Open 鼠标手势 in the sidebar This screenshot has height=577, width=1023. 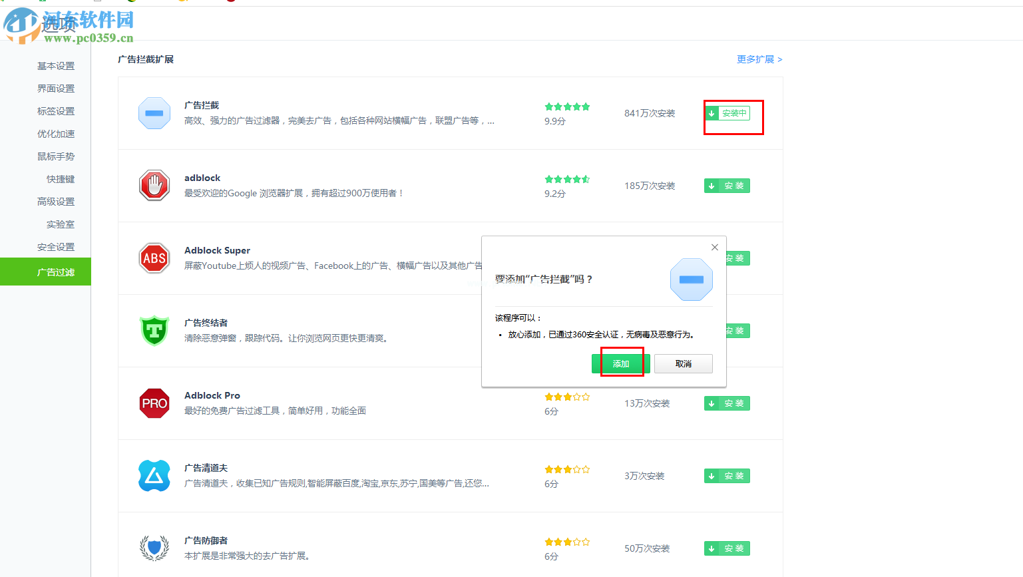pos(56,156)
